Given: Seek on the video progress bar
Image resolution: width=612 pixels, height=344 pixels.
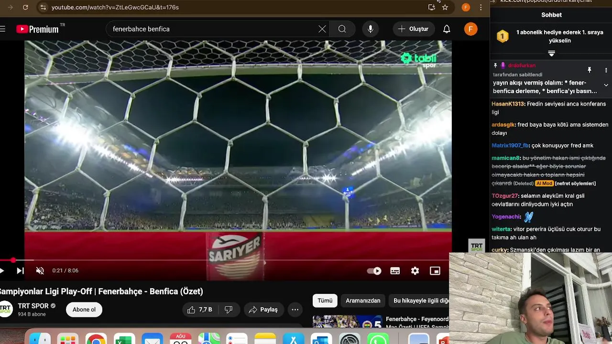Looking at the screenshot, I should pos(225,260).
